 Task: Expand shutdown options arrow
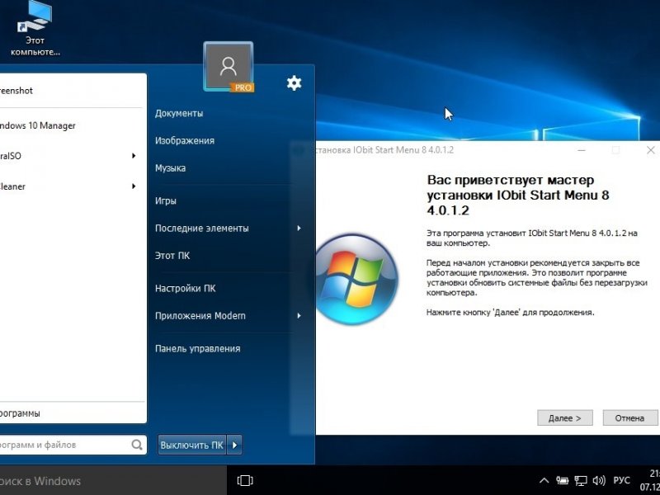[234, 445]
